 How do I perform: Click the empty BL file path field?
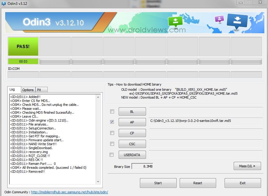(206, 111)
